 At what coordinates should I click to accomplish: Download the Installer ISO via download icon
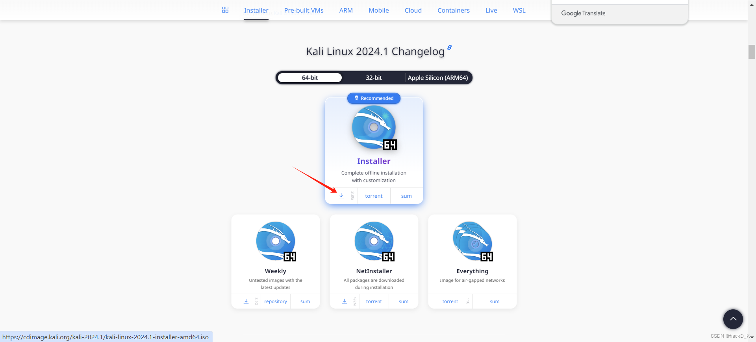click(x=341, y=196)
